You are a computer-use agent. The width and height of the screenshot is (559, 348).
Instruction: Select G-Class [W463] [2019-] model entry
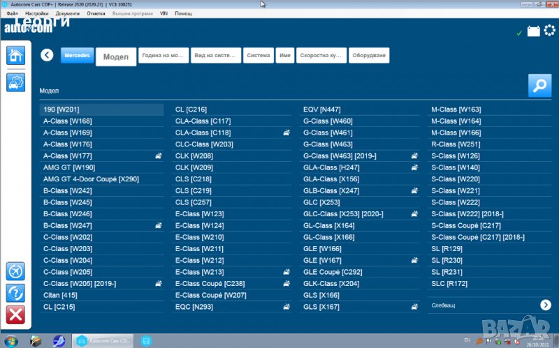pos(339,156)
